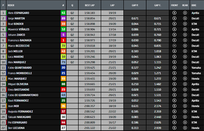Click the Q column header
Screen dimensions: 204x131
click(x=72, y=5)
